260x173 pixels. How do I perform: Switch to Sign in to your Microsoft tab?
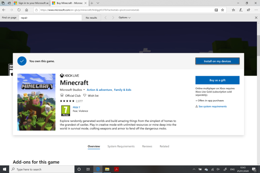31,3
